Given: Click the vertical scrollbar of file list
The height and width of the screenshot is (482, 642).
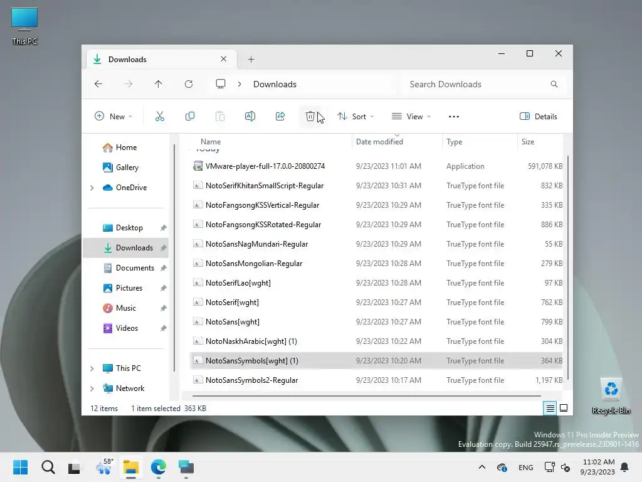Looking at the screenshot, I should (x=568, y=267).
